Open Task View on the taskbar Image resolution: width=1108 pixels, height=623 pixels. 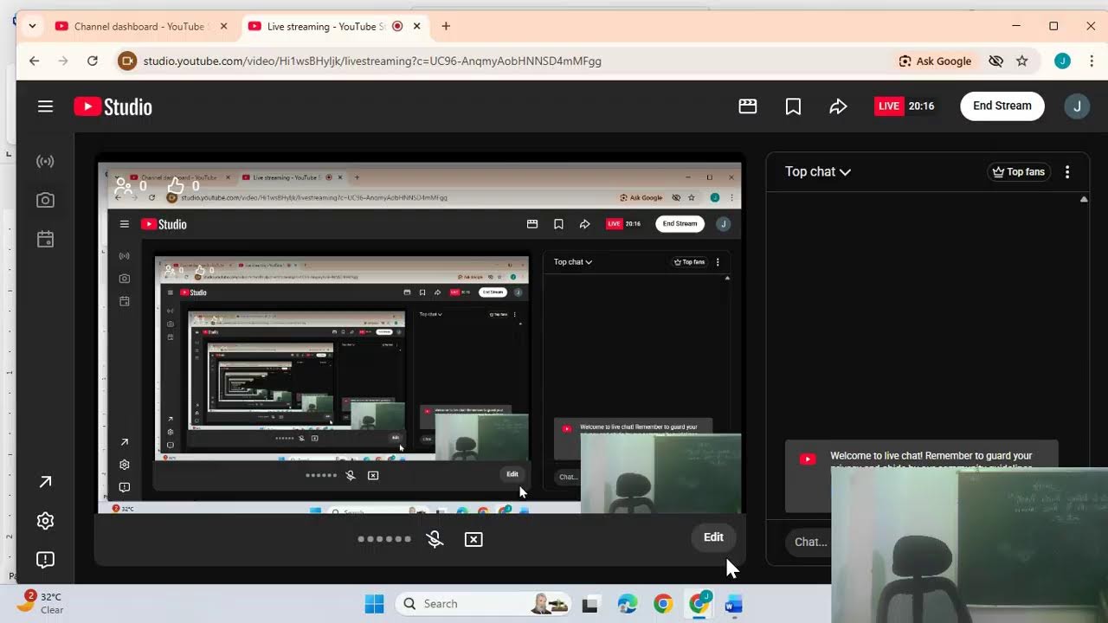[590, 604]
